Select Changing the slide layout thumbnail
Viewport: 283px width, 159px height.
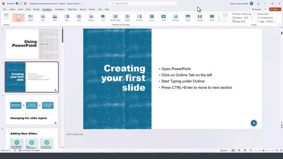coord(31,110)
